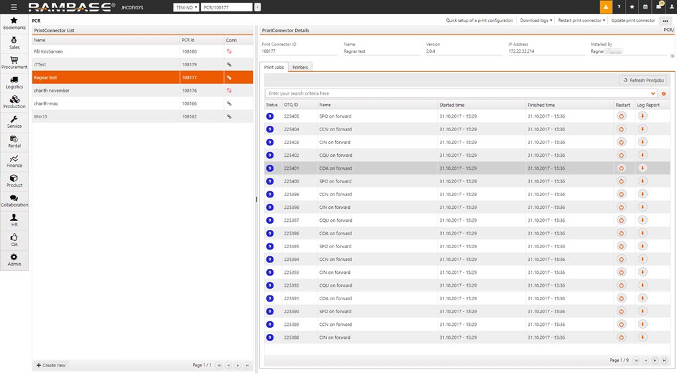Download log report for job 225403
Image resolution: width=677 pixels, height=376 pixels.
click(x=642, y=142)
